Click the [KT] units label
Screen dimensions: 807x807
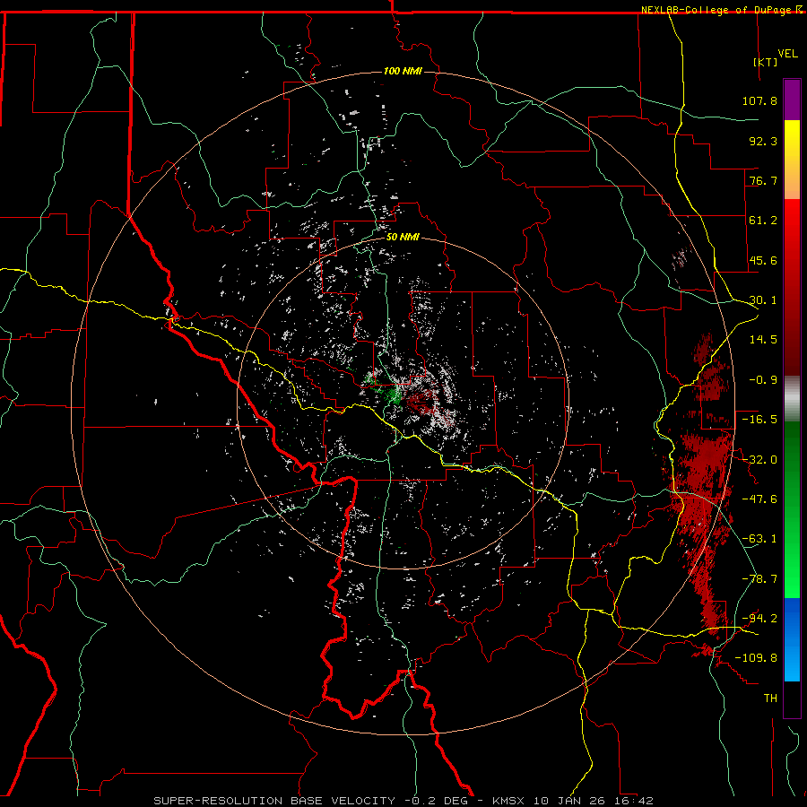tap(766, 62)
